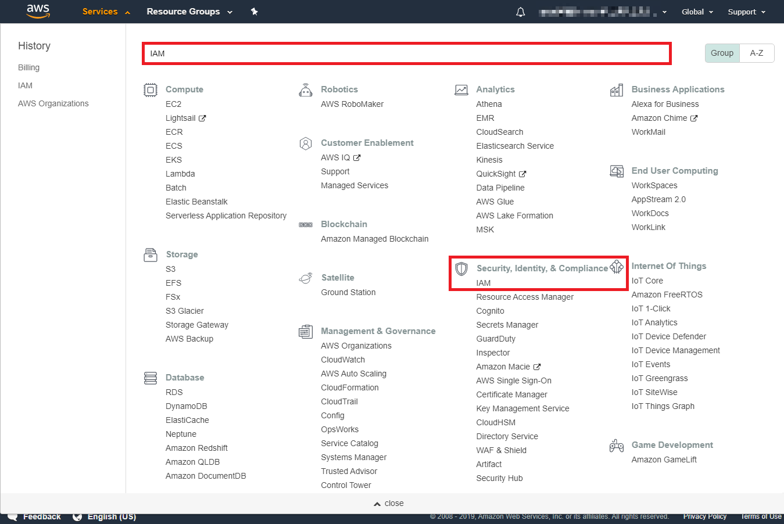The image size is (784, 524).
Task: Click the Compute category chip icon
Action: pyautogui.click(x=151, y=89)
